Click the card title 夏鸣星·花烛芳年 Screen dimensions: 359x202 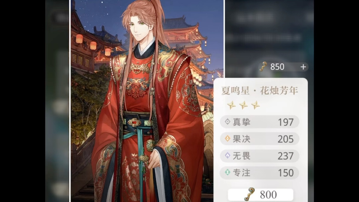tap(259, 91)
